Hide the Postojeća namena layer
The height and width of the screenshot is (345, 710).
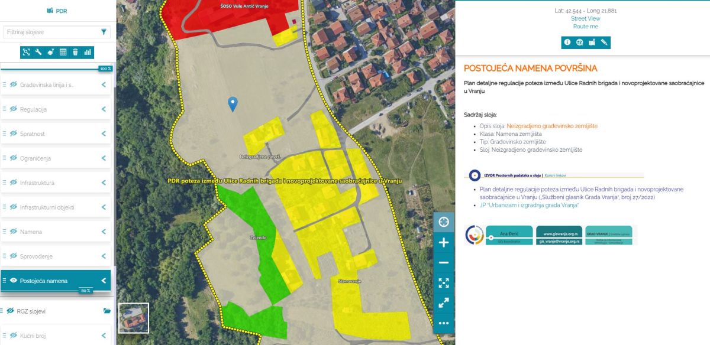point(14,281)
